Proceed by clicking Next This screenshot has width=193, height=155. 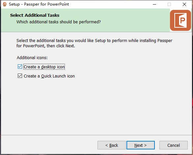point(141,145)
